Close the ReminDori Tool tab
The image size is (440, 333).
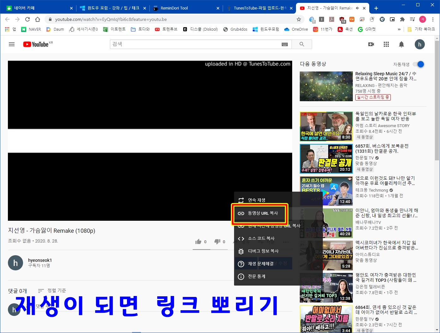click(218, 8)
